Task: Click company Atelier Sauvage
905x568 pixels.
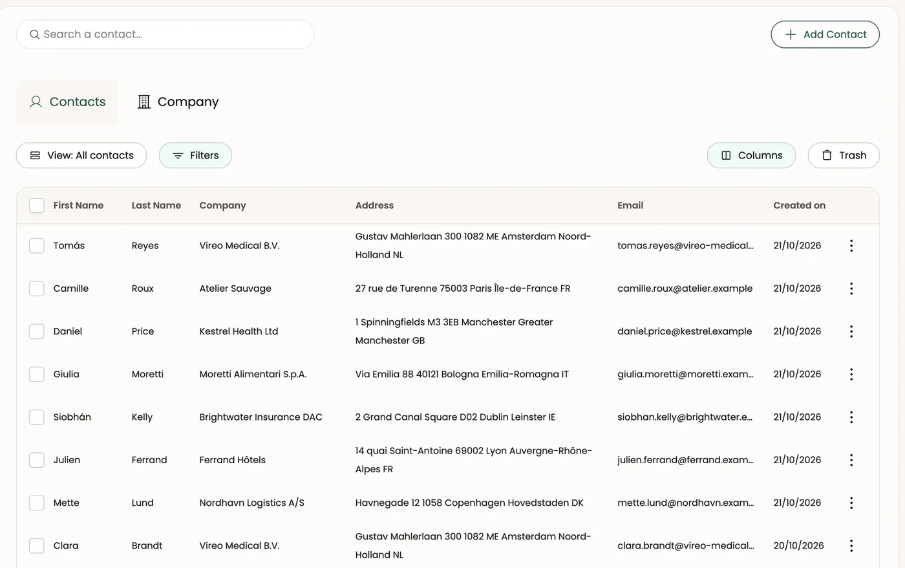Action: pyautogui.click(x=235, y=289)
